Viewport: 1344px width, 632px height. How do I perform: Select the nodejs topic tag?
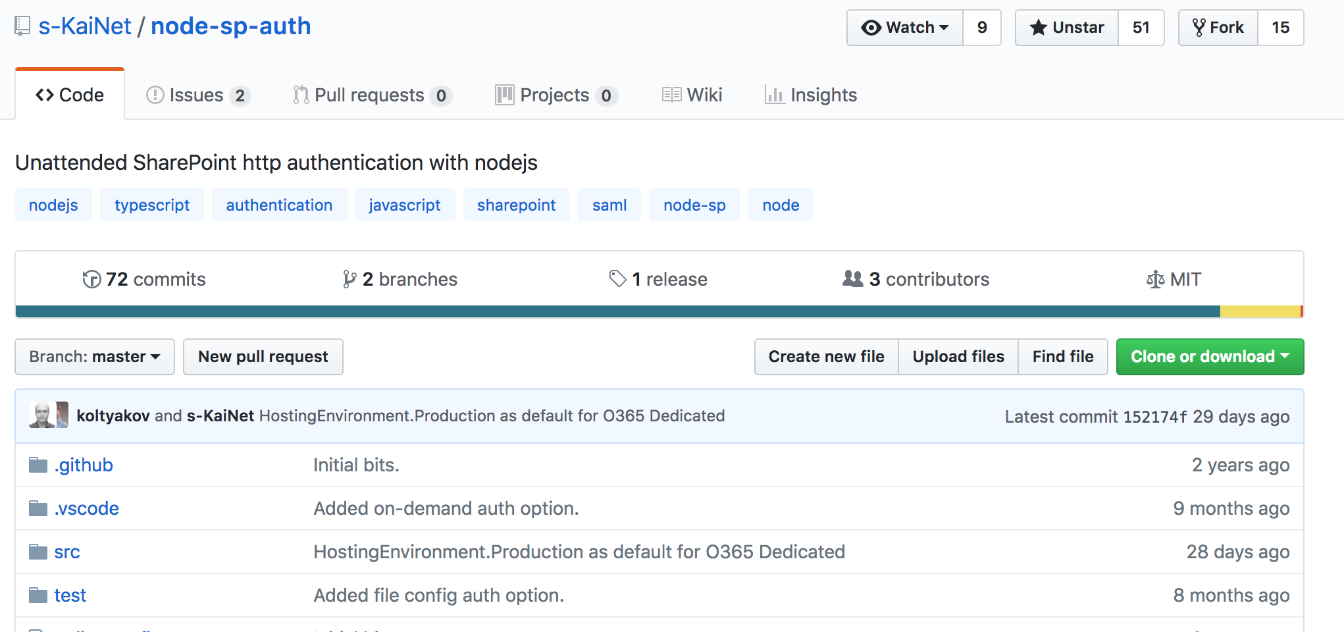coord(53,205)
